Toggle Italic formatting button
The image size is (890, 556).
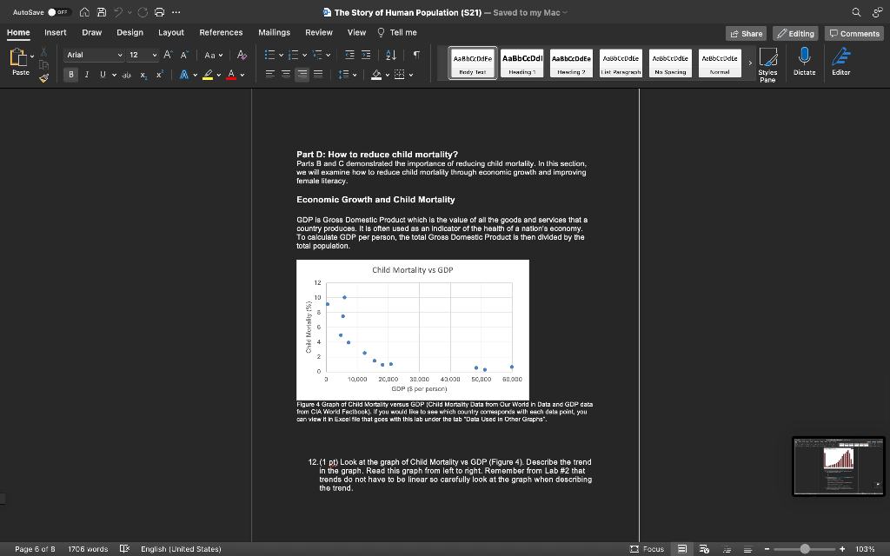[x=87, y=75]
